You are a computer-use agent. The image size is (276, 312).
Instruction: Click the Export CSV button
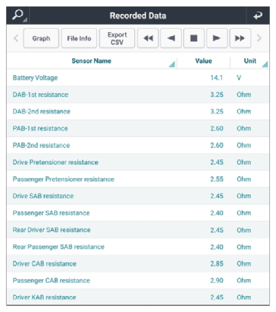pyautogui.click(x=117, y=38)
